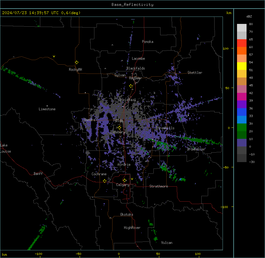Click the yellow 54 dBZ legend swatch
The width and height of the screenshot is (265, 258).
coord(242,66)
